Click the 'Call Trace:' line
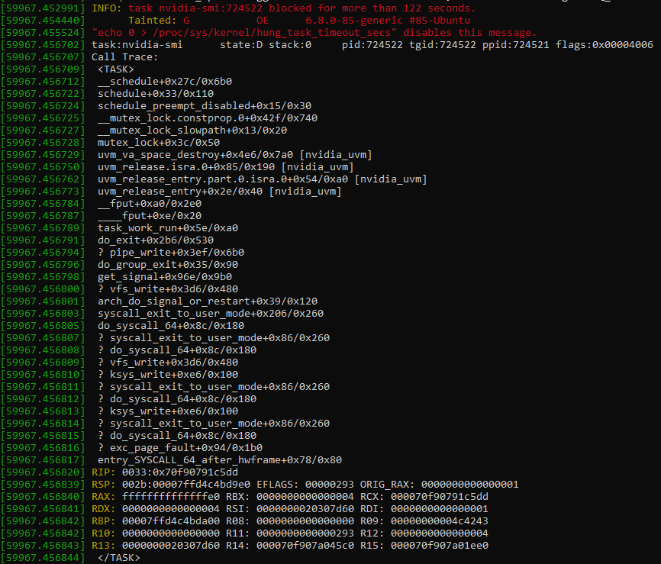 tap(124, 57)
